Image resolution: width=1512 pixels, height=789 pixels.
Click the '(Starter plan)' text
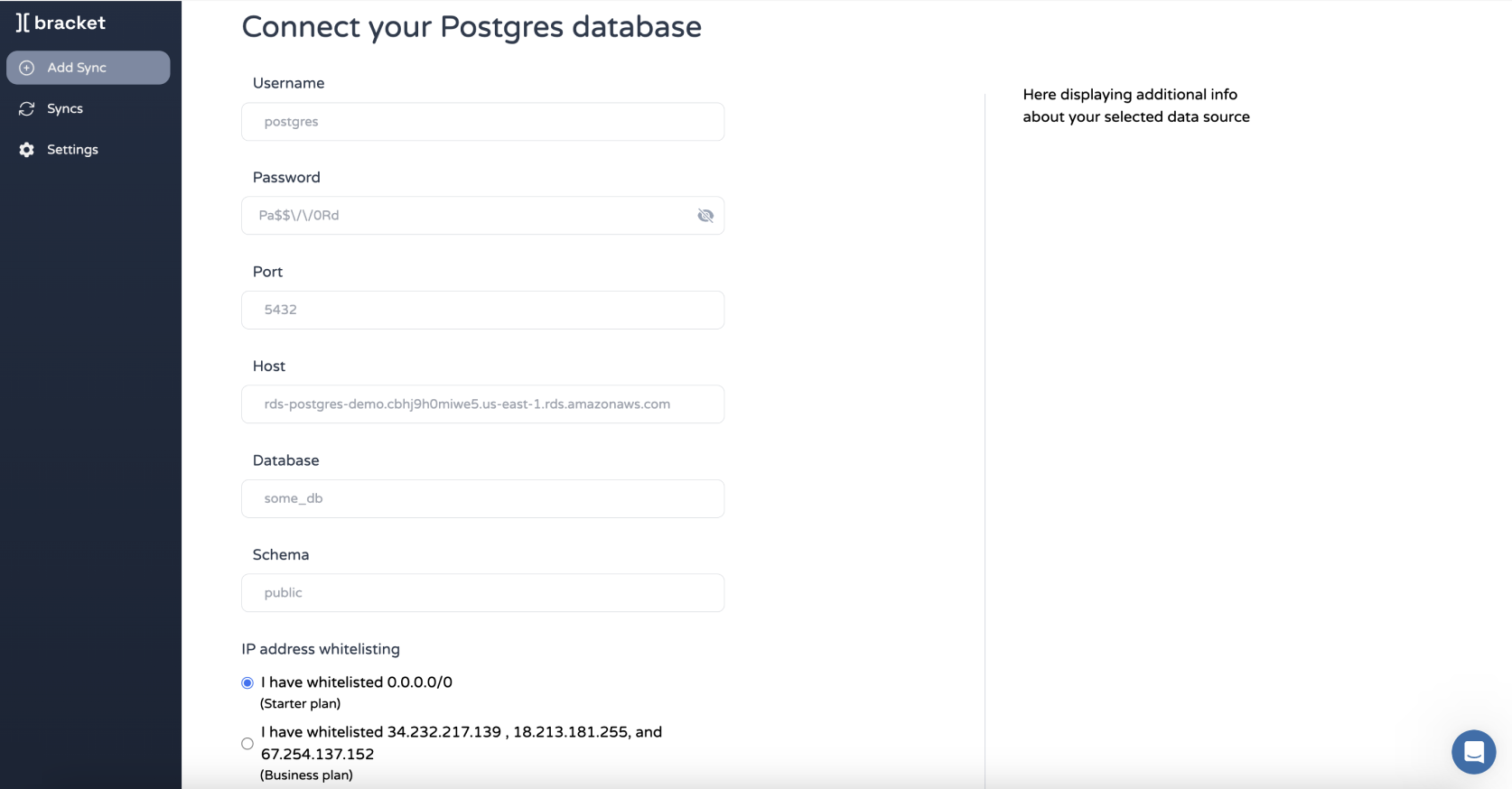tap(301, 703)
